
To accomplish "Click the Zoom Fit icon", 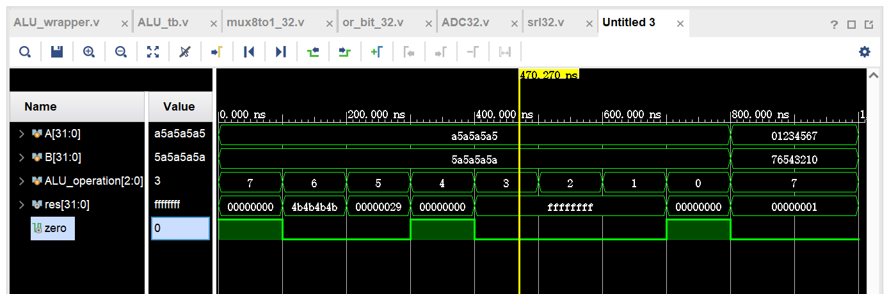I will [x=152, y=52].
